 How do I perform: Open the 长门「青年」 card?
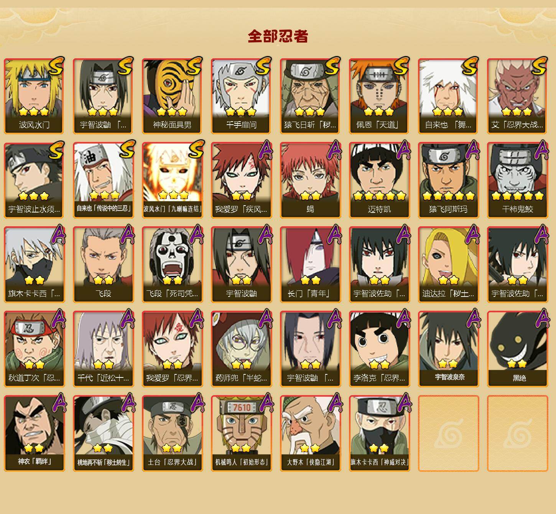point(311,265)
